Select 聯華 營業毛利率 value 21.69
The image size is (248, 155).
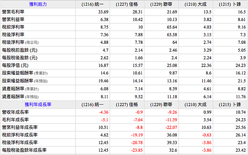coord(172,12)
